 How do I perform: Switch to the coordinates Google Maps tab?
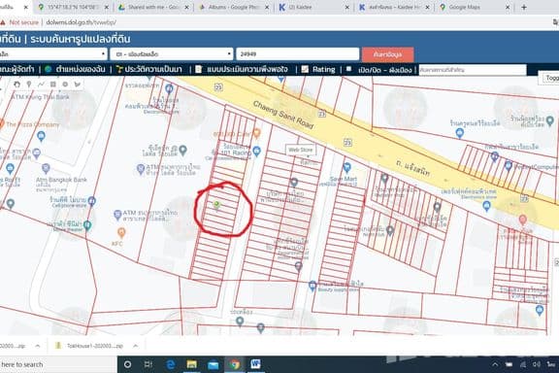click(x=73, y=7)
